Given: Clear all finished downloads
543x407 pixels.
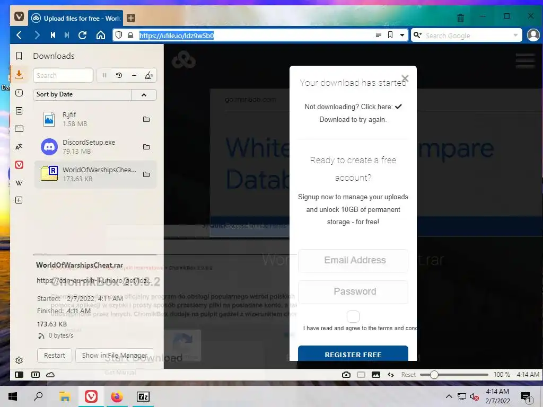Looking at the screenshot, I should pos(149,75).
